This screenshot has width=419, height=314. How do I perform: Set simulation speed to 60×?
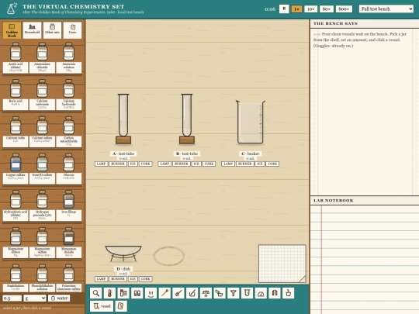click(327, 9)
